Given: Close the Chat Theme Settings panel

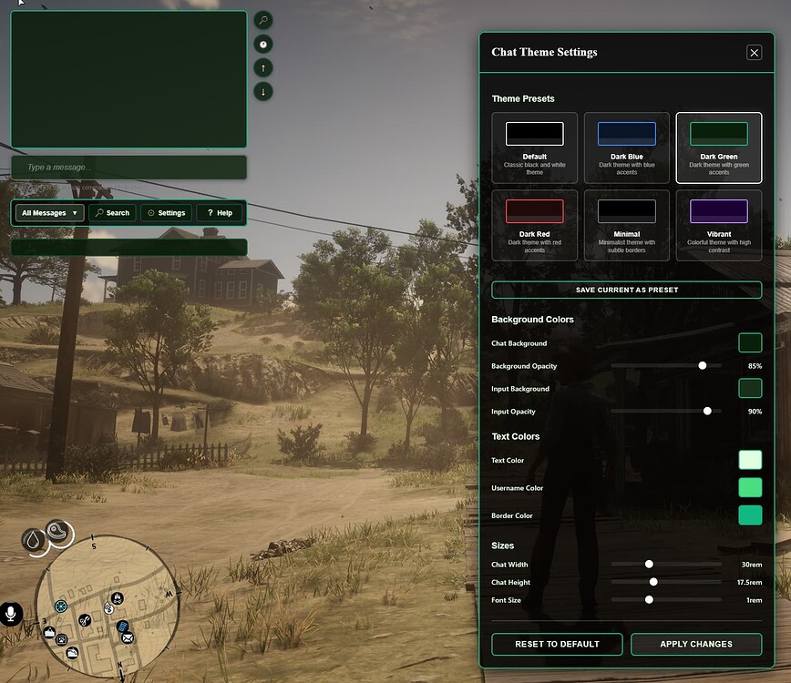Looking at the screenshot, I should coord(754,53).
